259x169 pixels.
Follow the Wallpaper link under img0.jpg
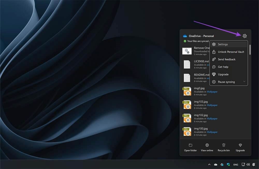212,92
